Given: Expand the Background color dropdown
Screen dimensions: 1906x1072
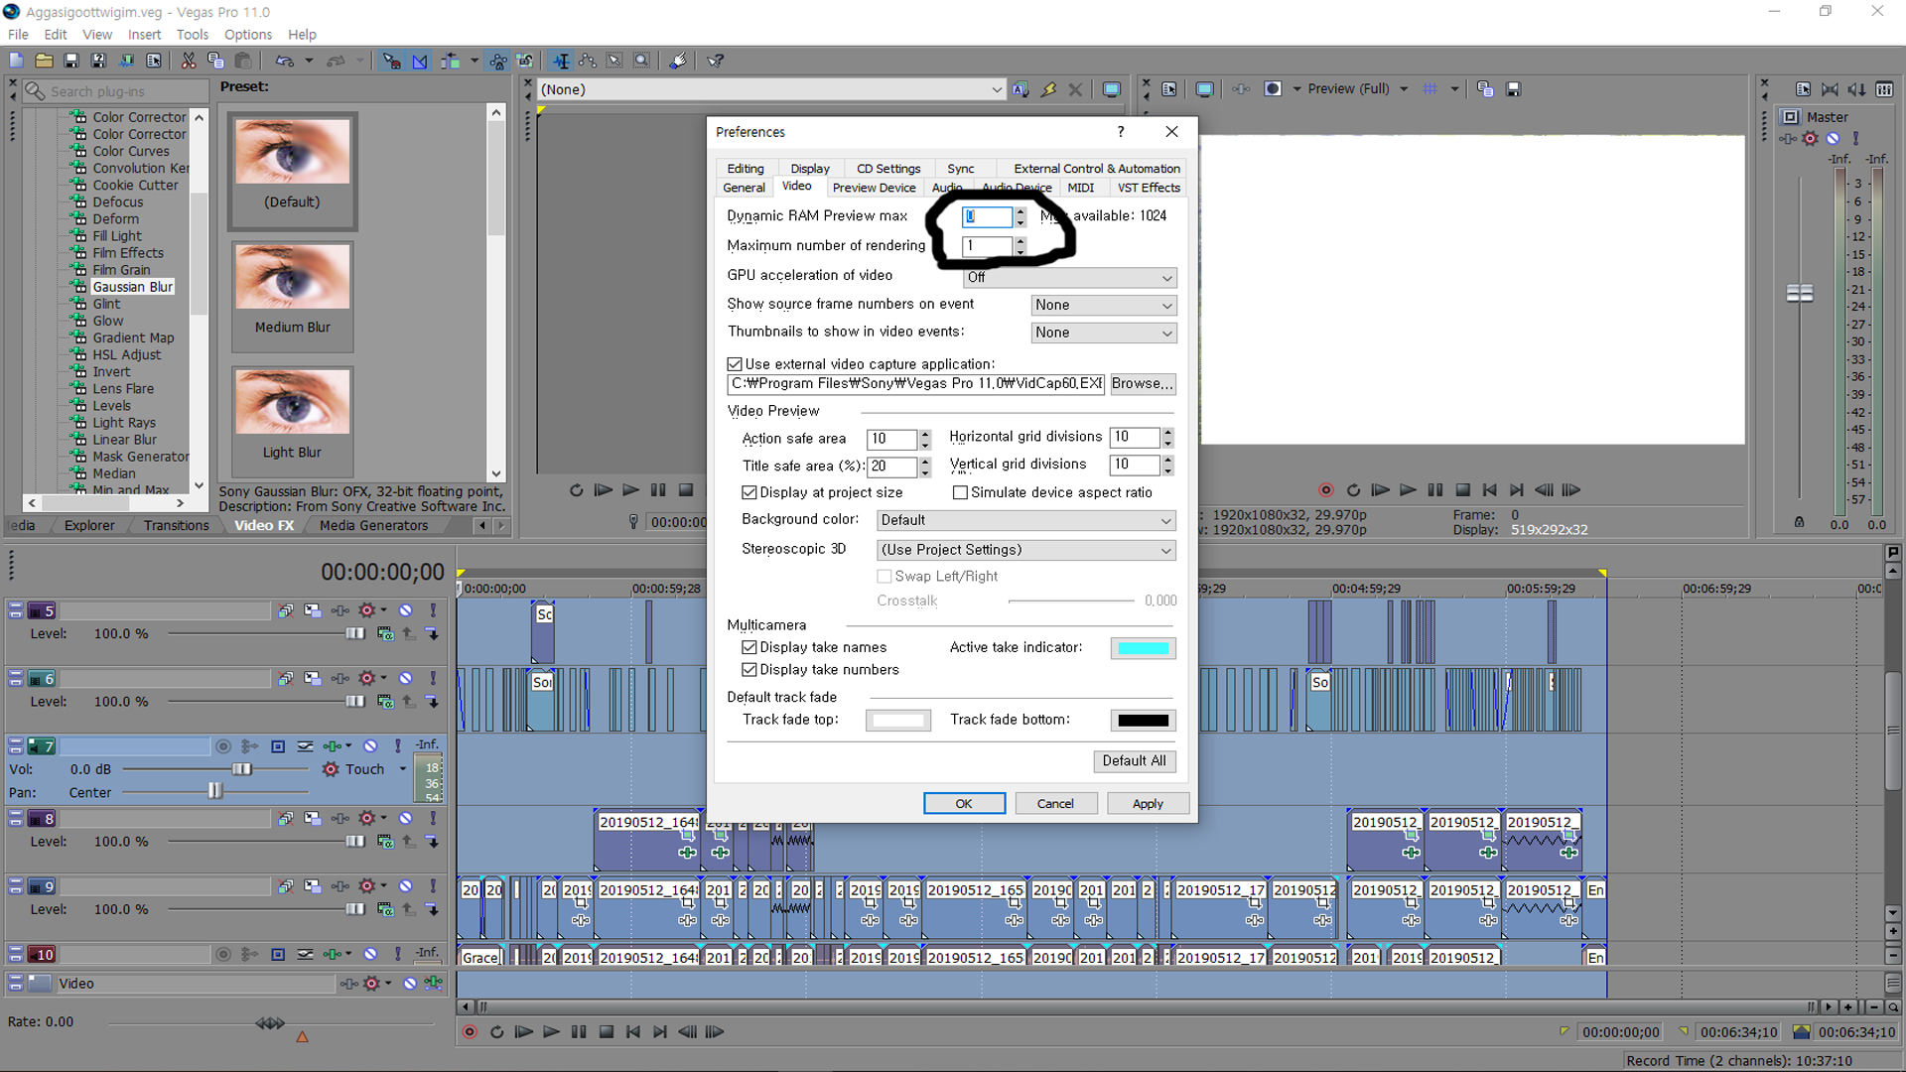Looking at the screenshot, I should (1025, 520).
